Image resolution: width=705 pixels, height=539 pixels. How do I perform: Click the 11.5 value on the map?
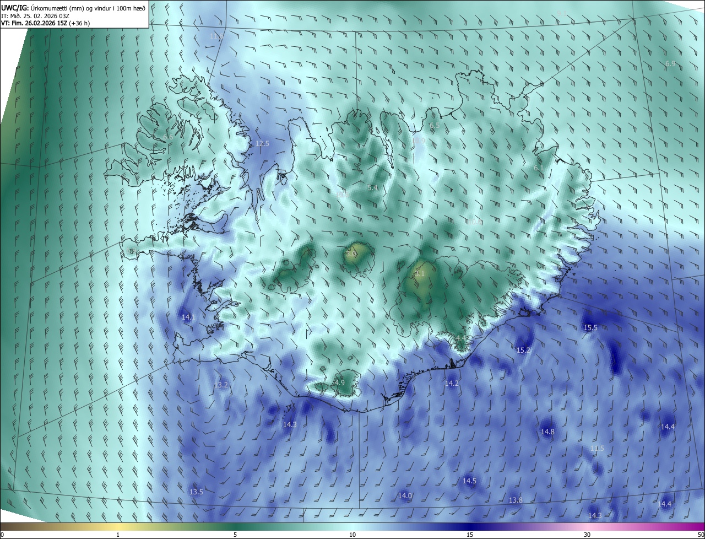tap(597, 449)
